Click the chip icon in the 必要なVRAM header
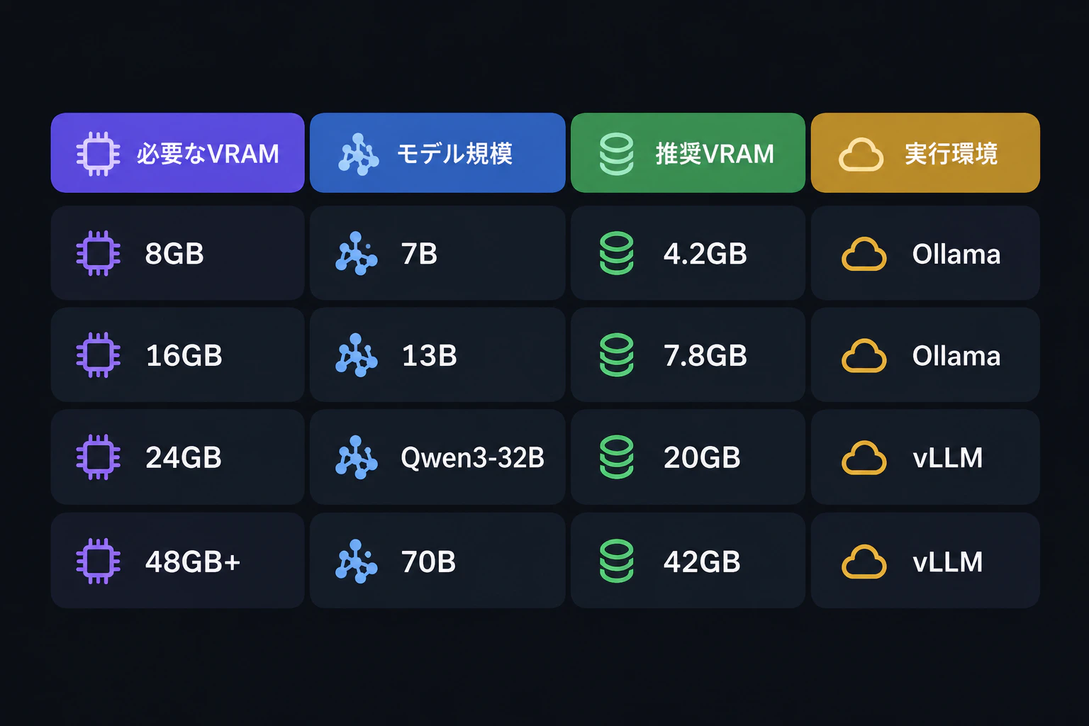Screen dimensions: 1089x726 coord(99,153)
